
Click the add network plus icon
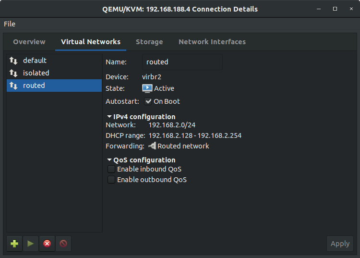14,244
